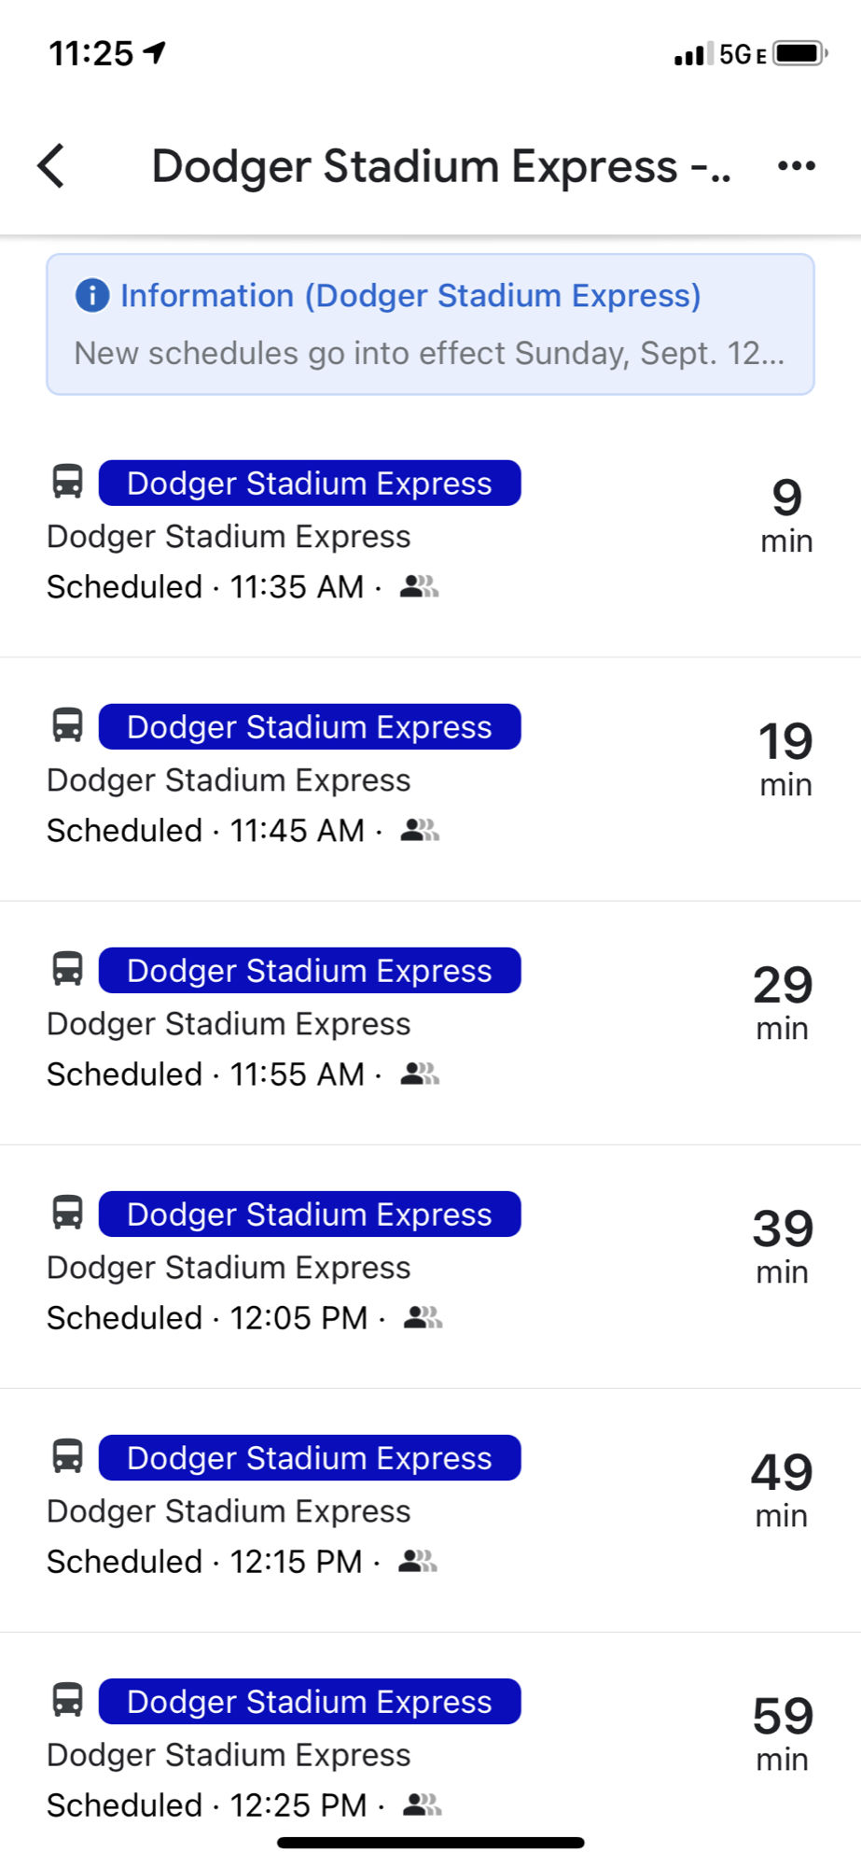Tap the bus icon for 11:55 AM departure
The height and width of the screenshot is (1867, 861).
(x=67, y=969)
